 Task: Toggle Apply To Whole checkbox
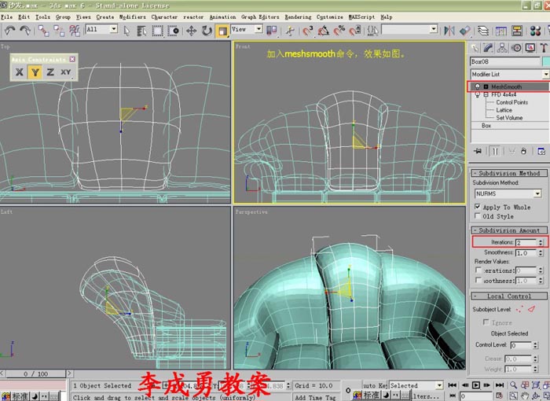pos(477,207)
